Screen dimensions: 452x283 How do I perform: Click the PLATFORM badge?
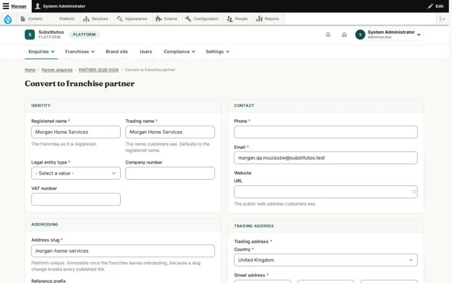point(84,35)
